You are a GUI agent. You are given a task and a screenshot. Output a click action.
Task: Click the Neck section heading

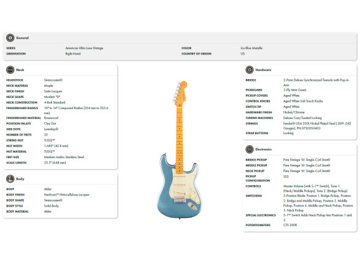click(x=20, y=70)
